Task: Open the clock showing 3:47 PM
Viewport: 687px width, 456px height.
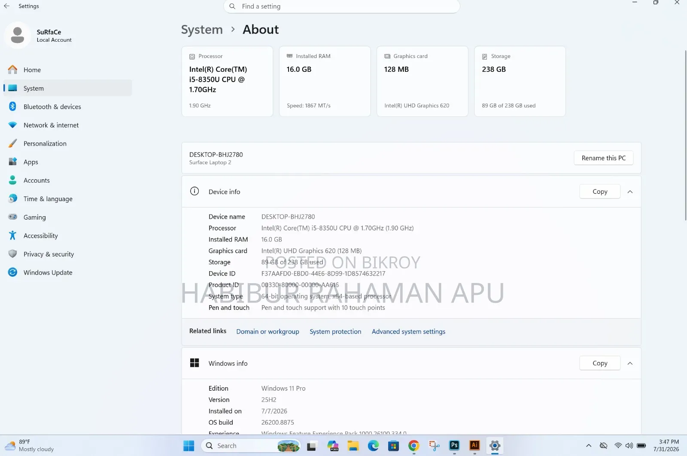Action: 666,446
